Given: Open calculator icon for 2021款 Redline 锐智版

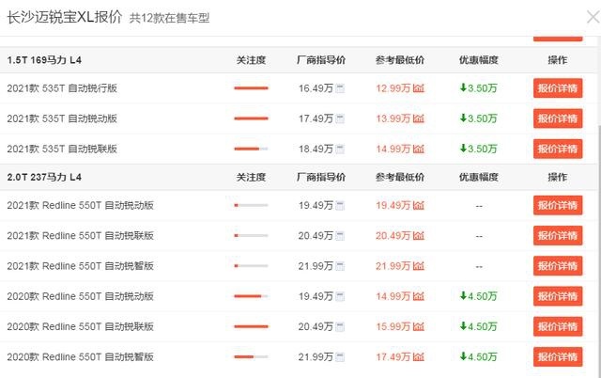Looking at the screenshot, I should click(340, 266).
